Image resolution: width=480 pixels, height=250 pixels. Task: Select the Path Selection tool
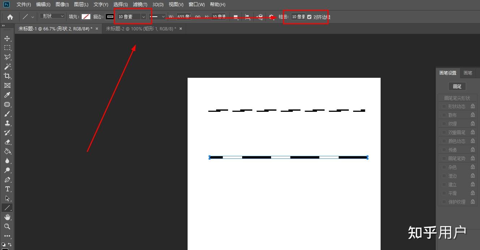point(7,198)
